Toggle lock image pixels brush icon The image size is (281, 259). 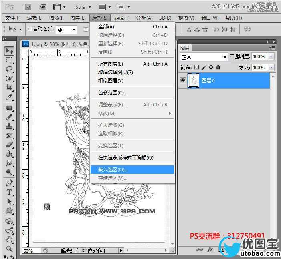(x=204, y=67)
